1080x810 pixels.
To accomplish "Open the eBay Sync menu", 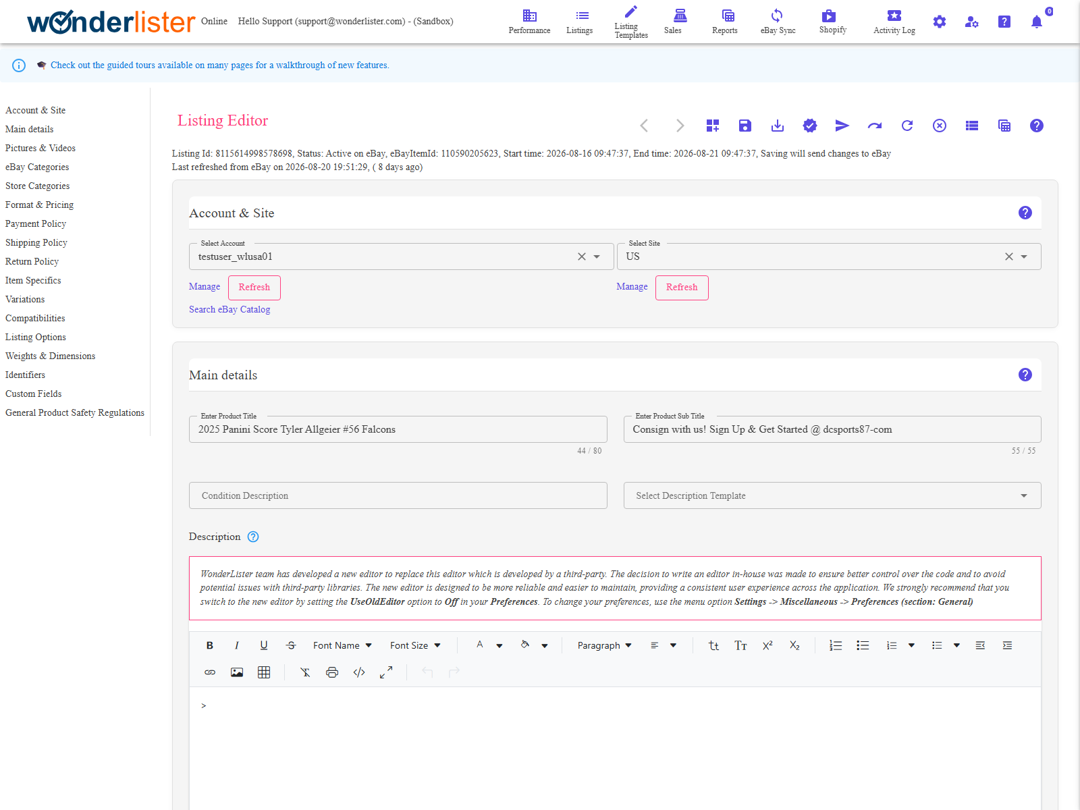I will pos(778,22).
